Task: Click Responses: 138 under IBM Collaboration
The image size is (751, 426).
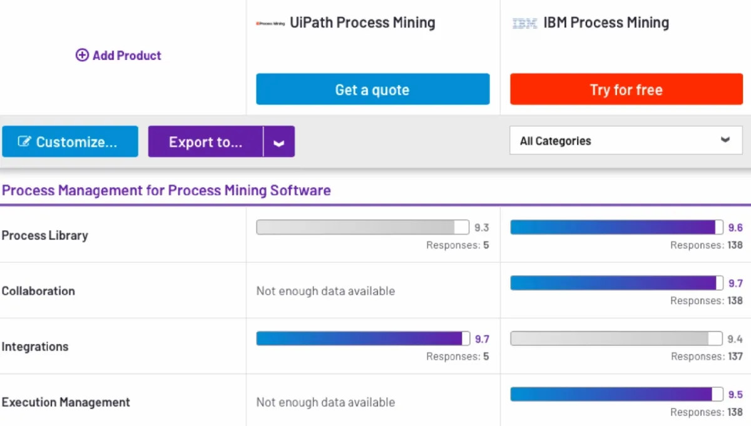Action: tap(707, 301)
